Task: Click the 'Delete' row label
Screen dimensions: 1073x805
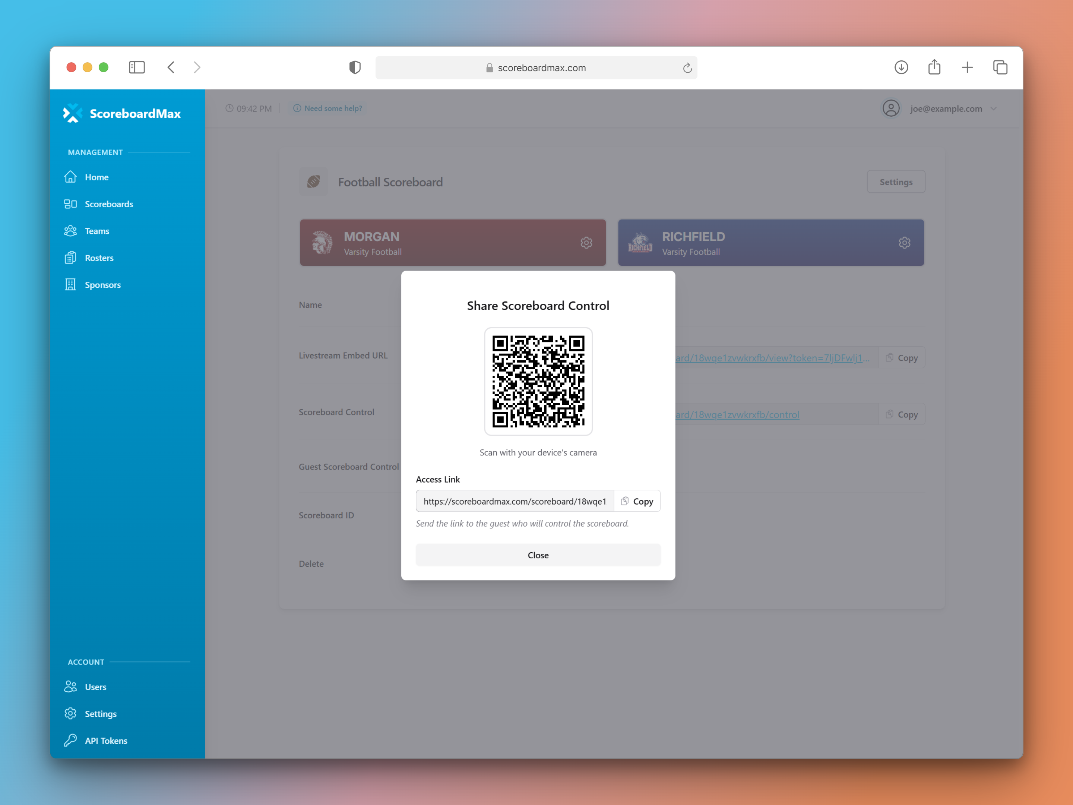Action: coord(311,563)
